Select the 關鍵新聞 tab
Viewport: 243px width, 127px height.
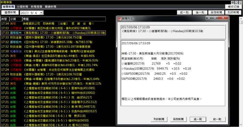[50, 7]
